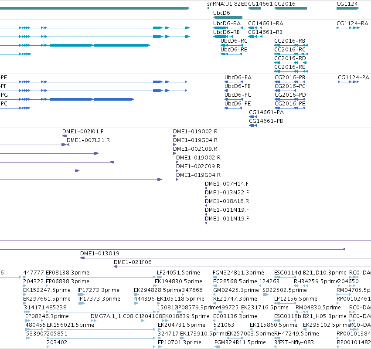Click the FGM324B11.5prime EST label
The image size is (371, 349).
(x=240, y=343)
